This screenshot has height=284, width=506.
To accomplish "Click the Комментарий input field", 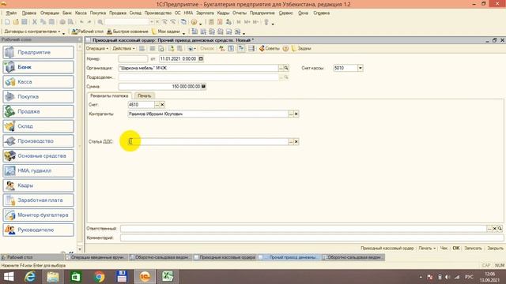I will [312, 238].
